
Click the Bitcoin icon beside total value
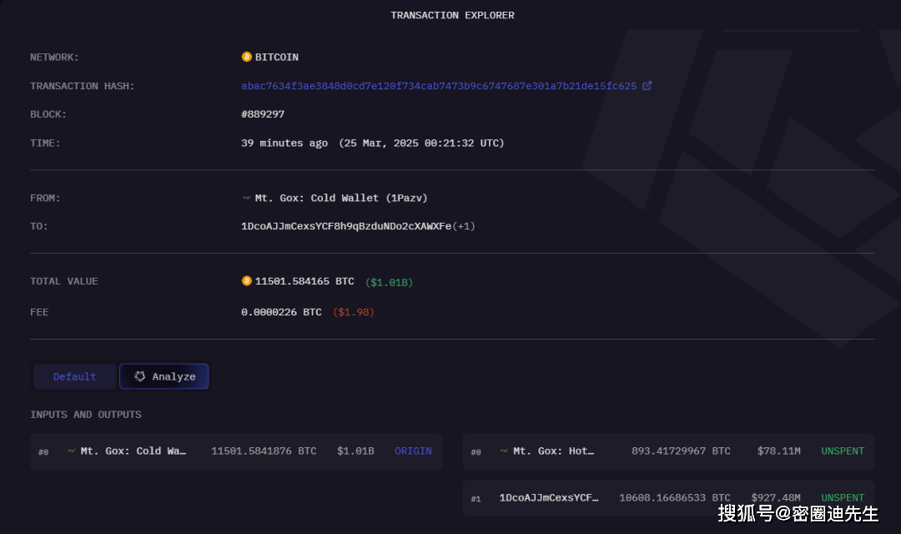(246, 280)
